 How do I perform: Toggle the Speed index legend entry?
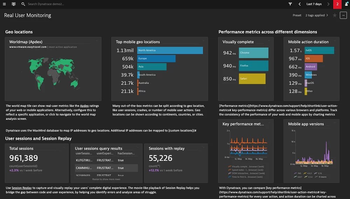(246, 170)
